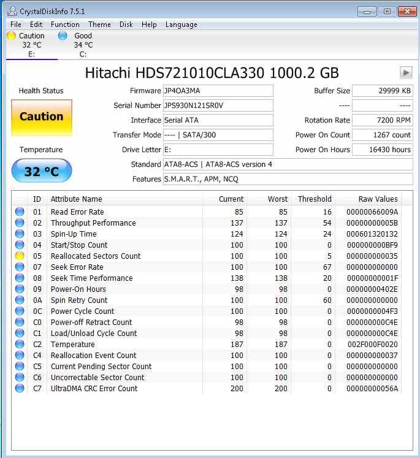Open the Function menu
Screen dimensions: 420x458
click(x=65, y=25)
